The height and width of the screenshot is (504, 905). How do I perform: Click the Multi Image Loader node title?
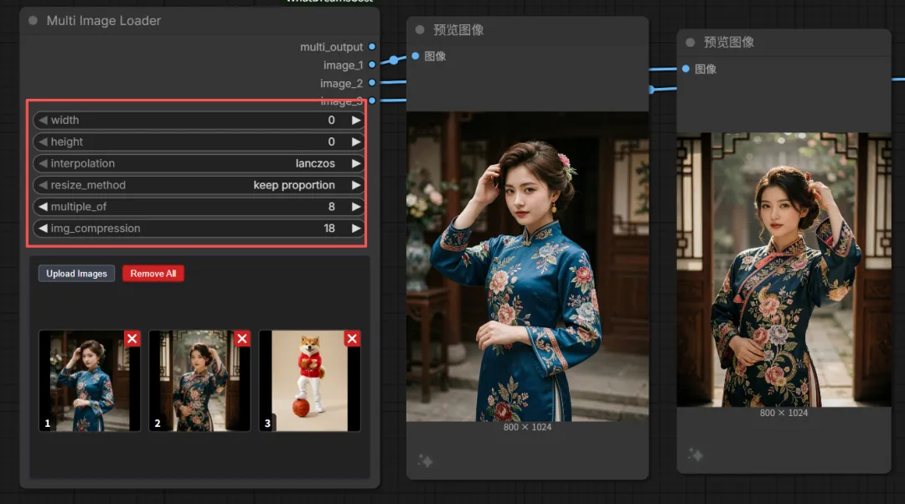[x=104, y=21]
